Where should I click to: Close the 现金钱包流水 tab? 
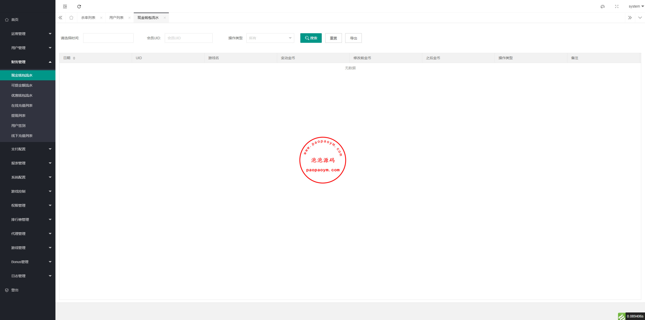[x=165, y=18]
